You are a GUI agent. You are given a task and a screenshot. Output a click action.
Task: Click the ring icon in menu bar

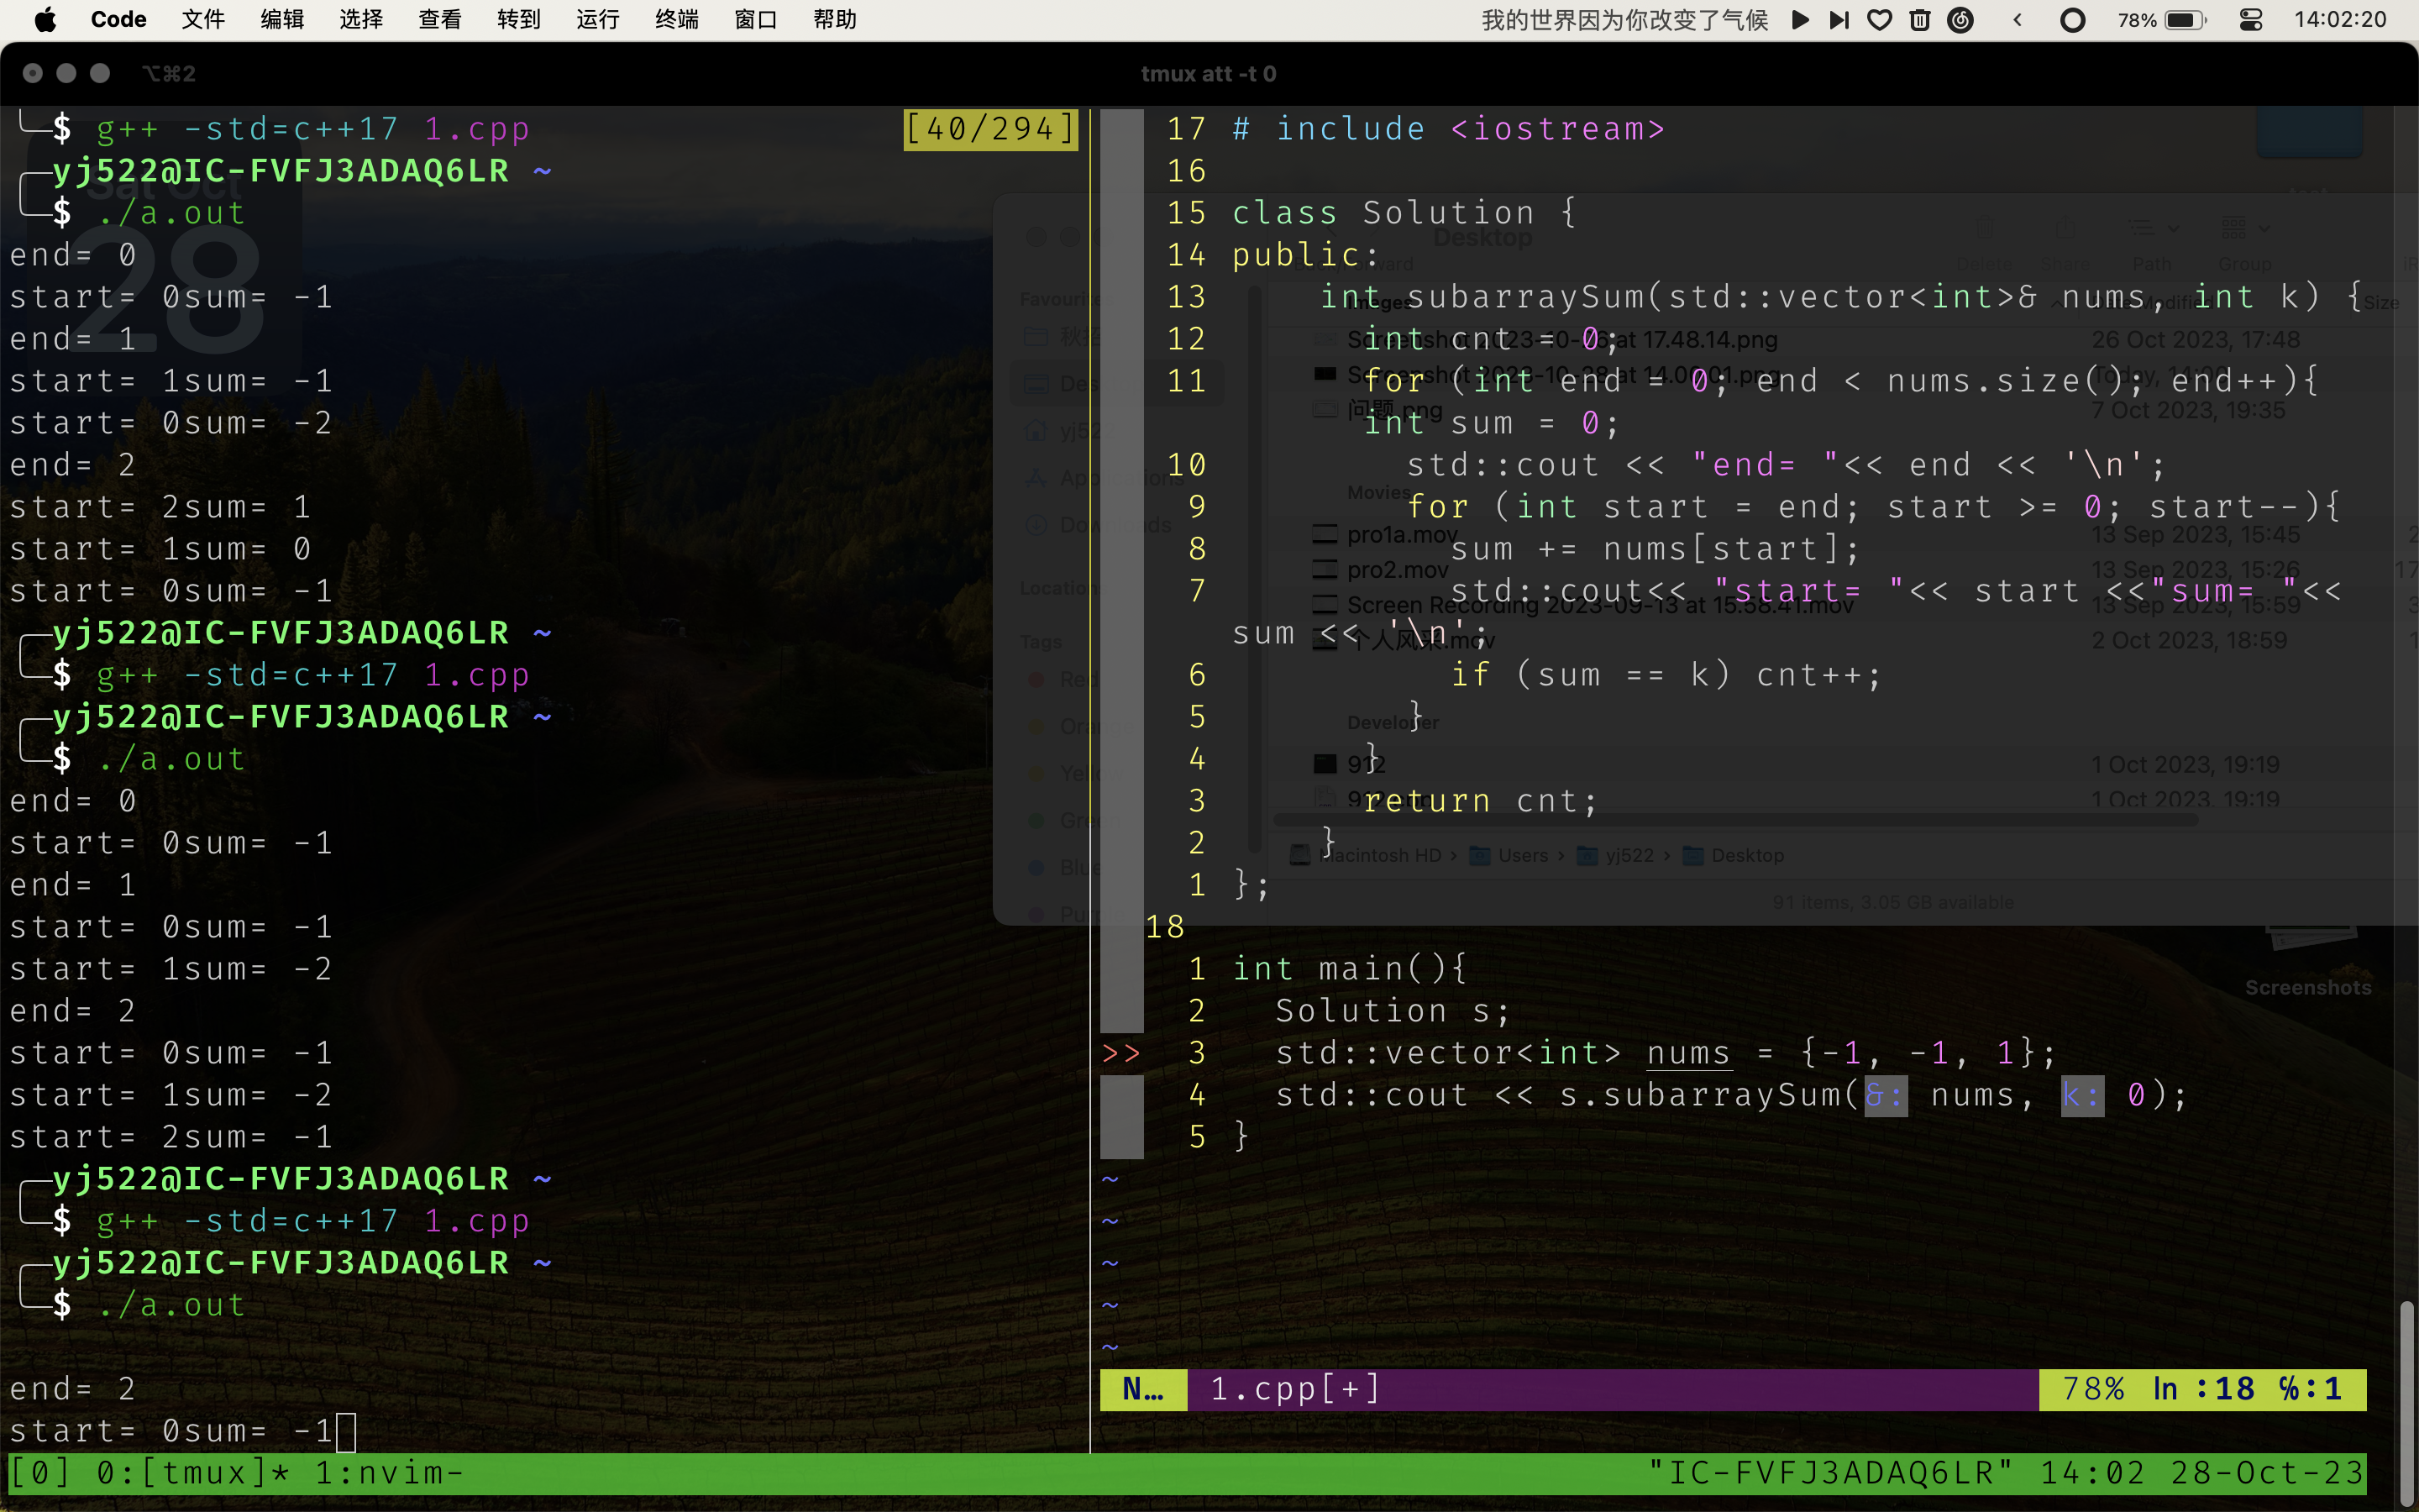click(x=2073, y=20)
